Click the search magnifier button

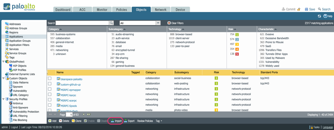pos(111,23)
